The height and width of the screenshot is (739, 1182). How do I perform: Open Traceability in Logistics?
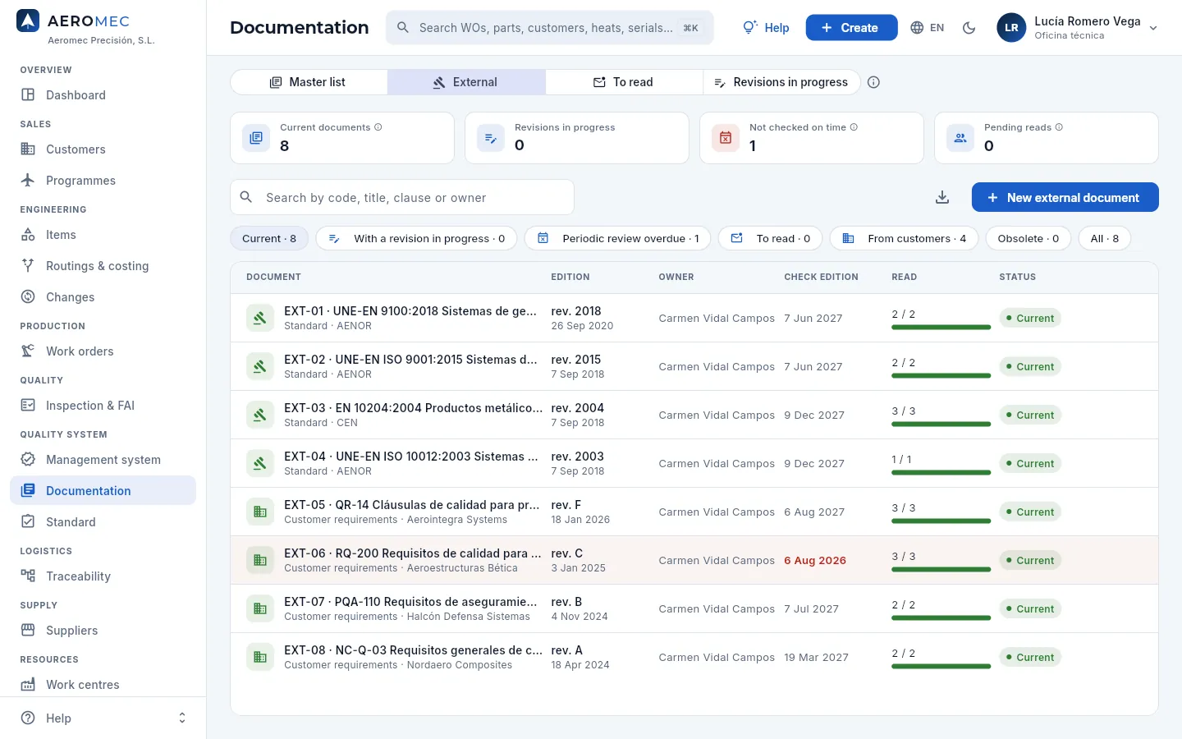click(103, 576)
